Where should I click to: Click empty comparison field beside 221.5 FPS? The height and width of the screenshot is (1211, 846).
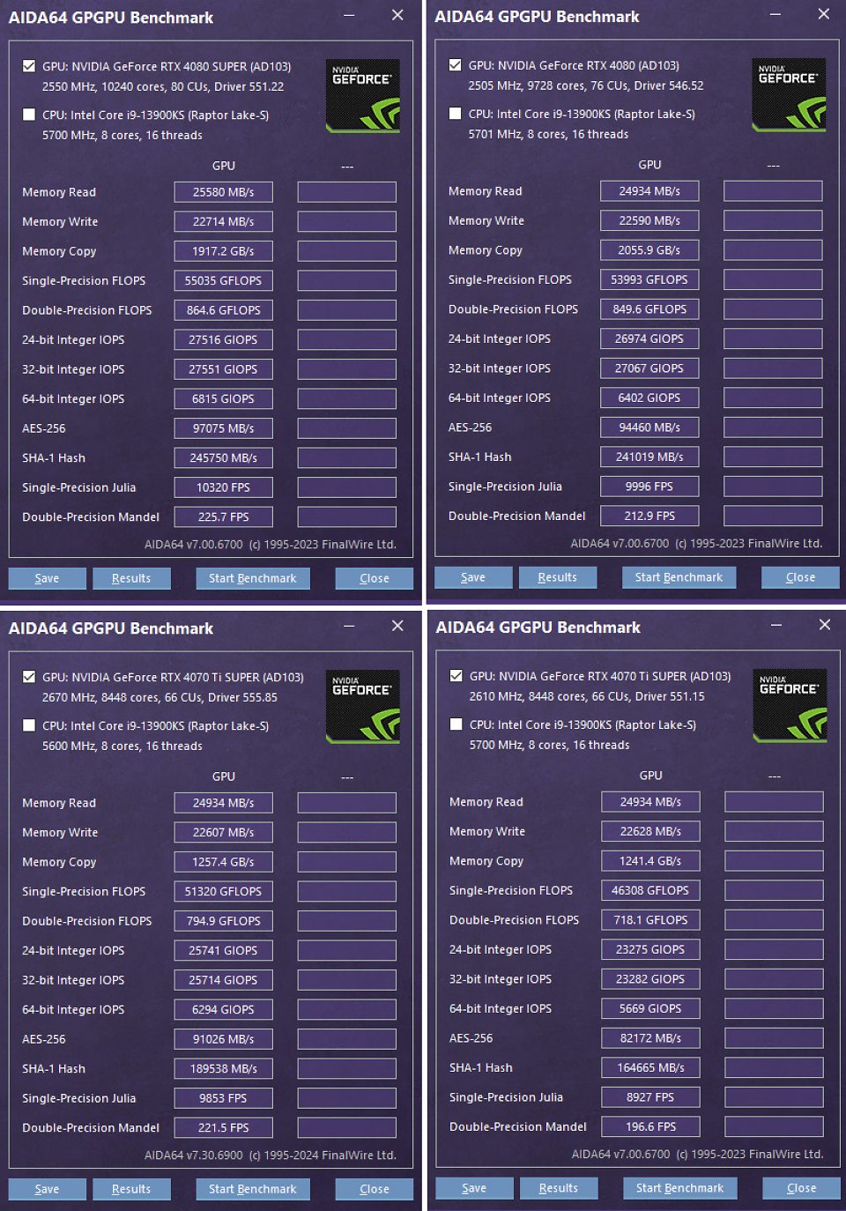coord(347,1127)
